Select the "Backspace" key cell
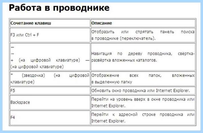The height and width of the screenshot is (133, 203). click(50, 102)
